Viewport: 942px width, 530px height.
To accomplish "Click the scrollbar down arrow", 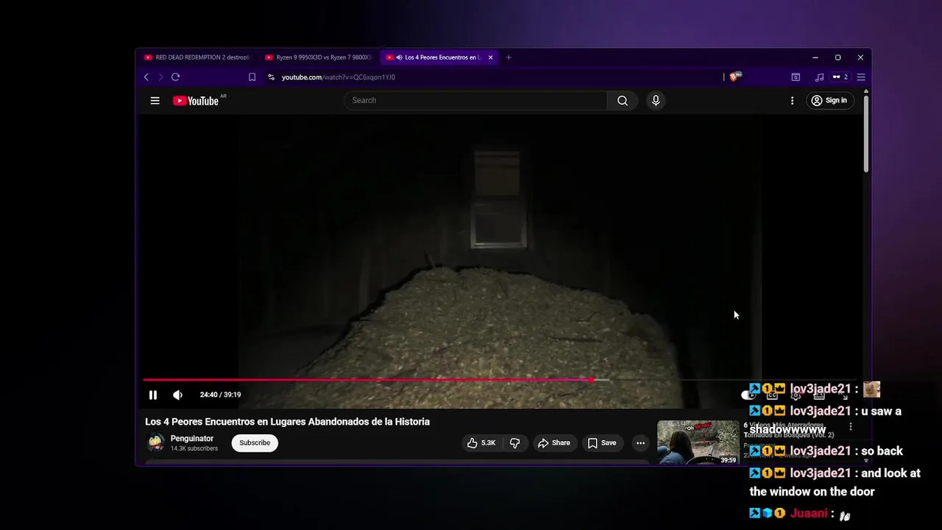I will 866,462.
